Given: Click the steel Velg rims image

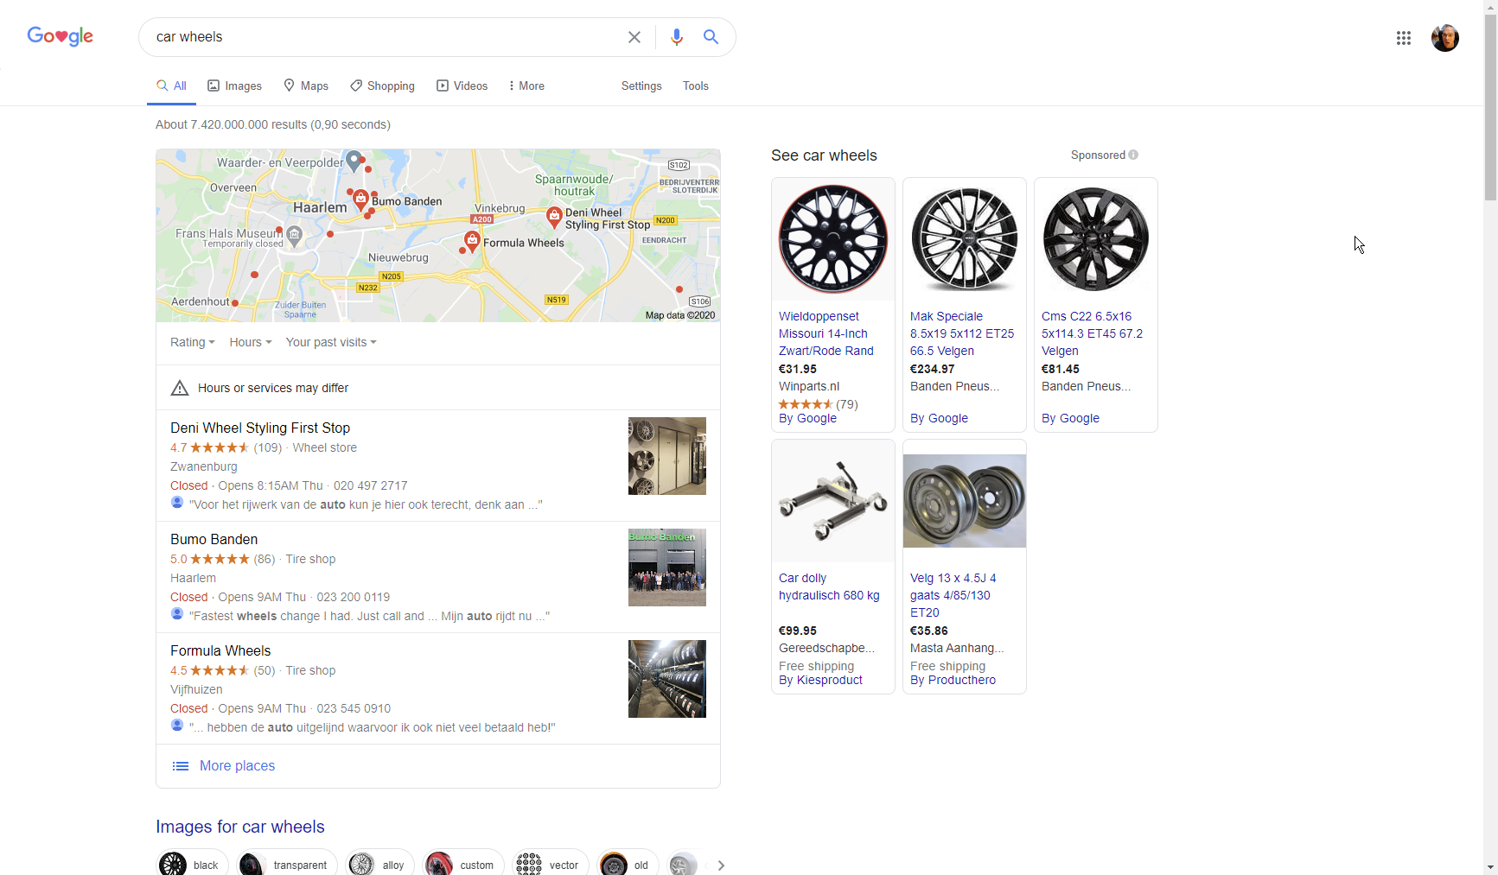Looking at the screenshot, I should 965,501.
